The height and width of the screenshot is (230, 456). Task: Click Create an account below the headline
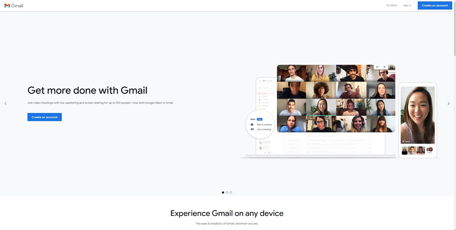[x=44, y=117]
